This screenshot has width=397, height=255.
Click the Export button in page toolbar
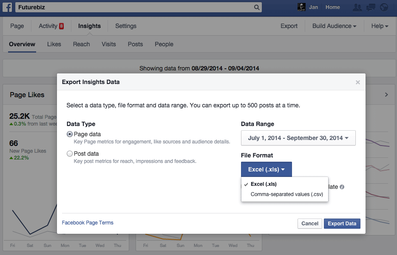289,26
